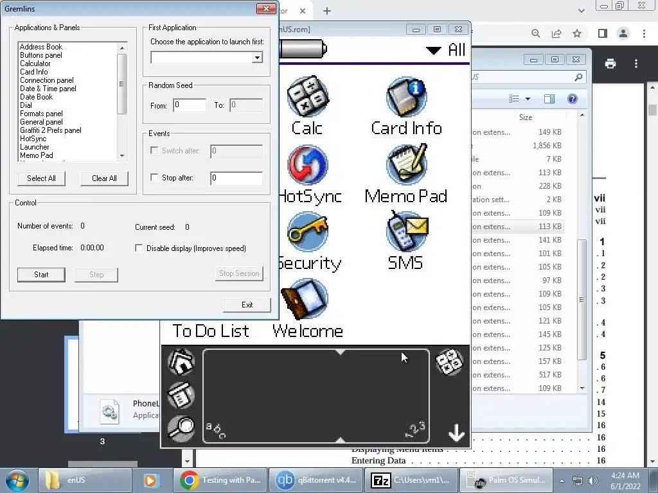Screen dimensions: 658x493
Task: Click the Start button in Gremlins
Action: [41, 275]
